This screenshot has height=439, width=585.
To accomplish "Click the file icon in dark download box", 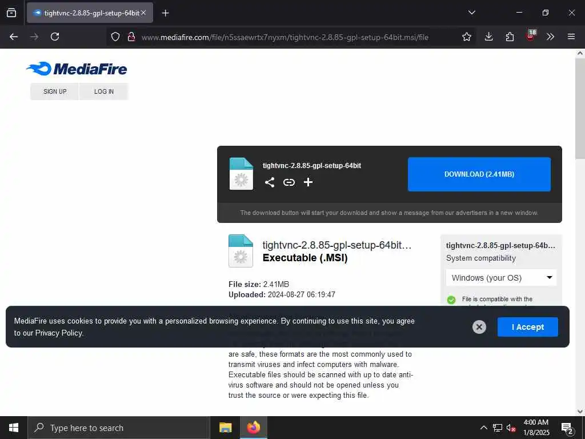I will point(241,174).
